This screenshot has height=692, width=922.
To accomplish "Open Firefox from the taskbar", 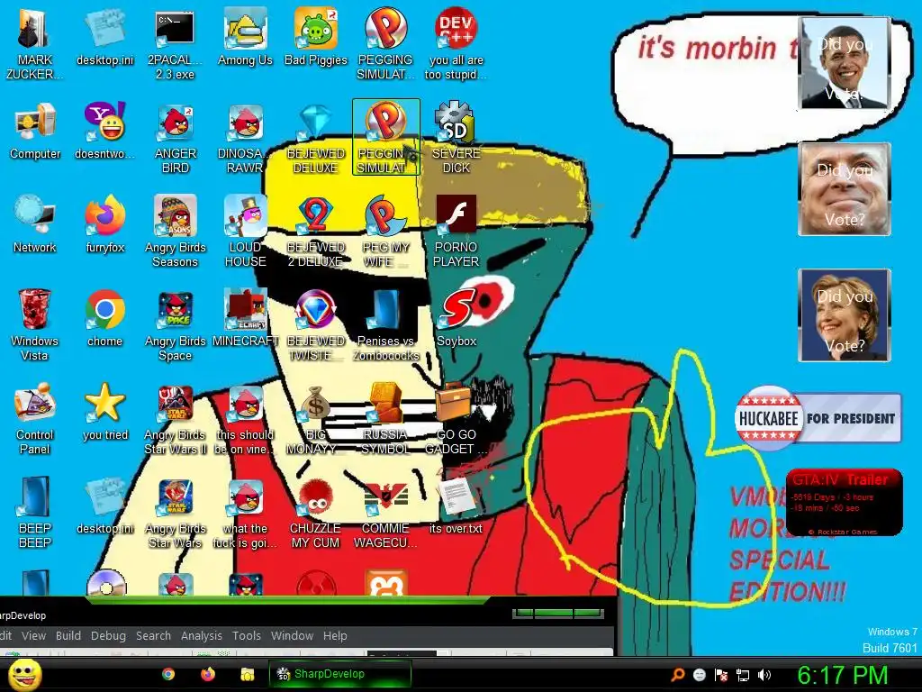I will pyautogui.click(x=208, y=674).
